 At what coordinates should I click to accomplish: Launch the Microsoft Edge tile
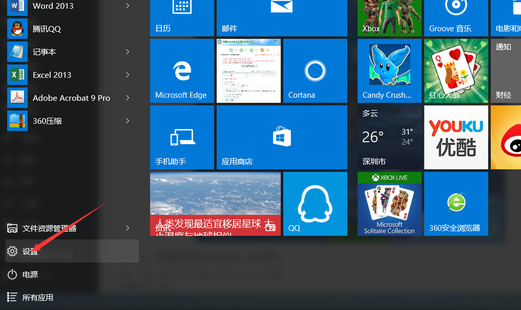[182, 71]
